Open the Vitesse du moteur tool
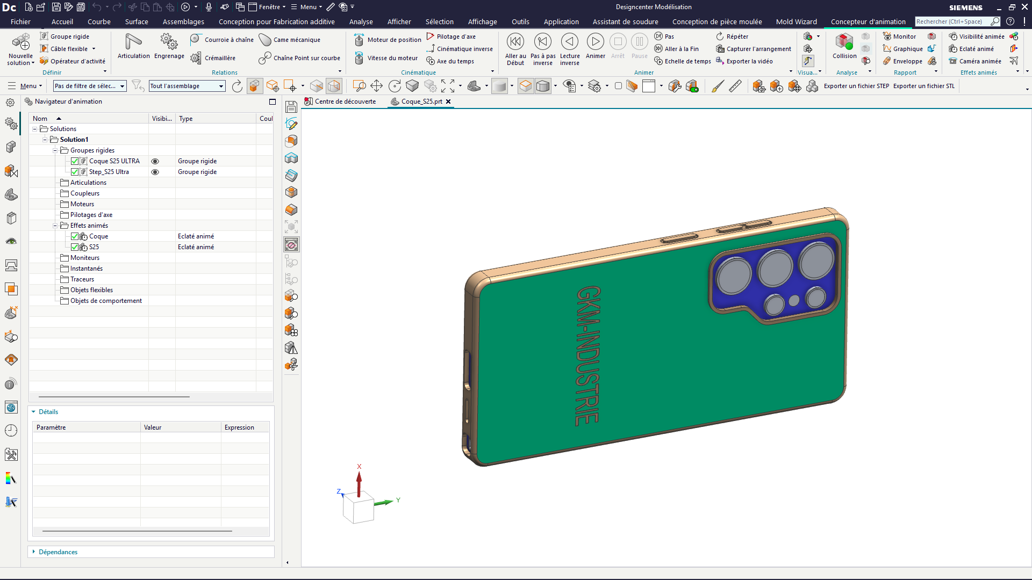This screenshot has height=580, width=1032. (x=386, y=58)
